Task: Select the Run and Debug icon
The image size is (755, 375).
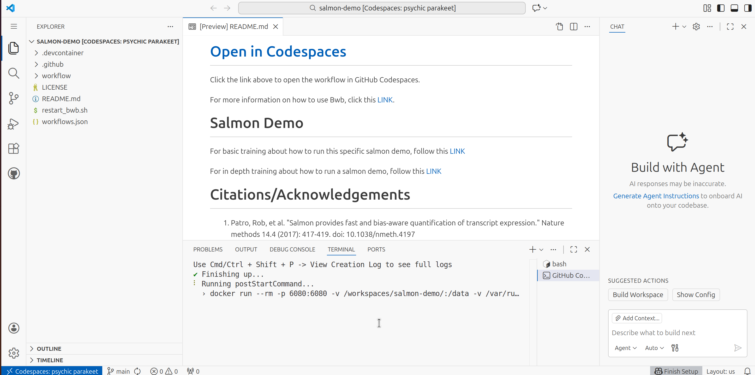Action: [x=14, y=124]
